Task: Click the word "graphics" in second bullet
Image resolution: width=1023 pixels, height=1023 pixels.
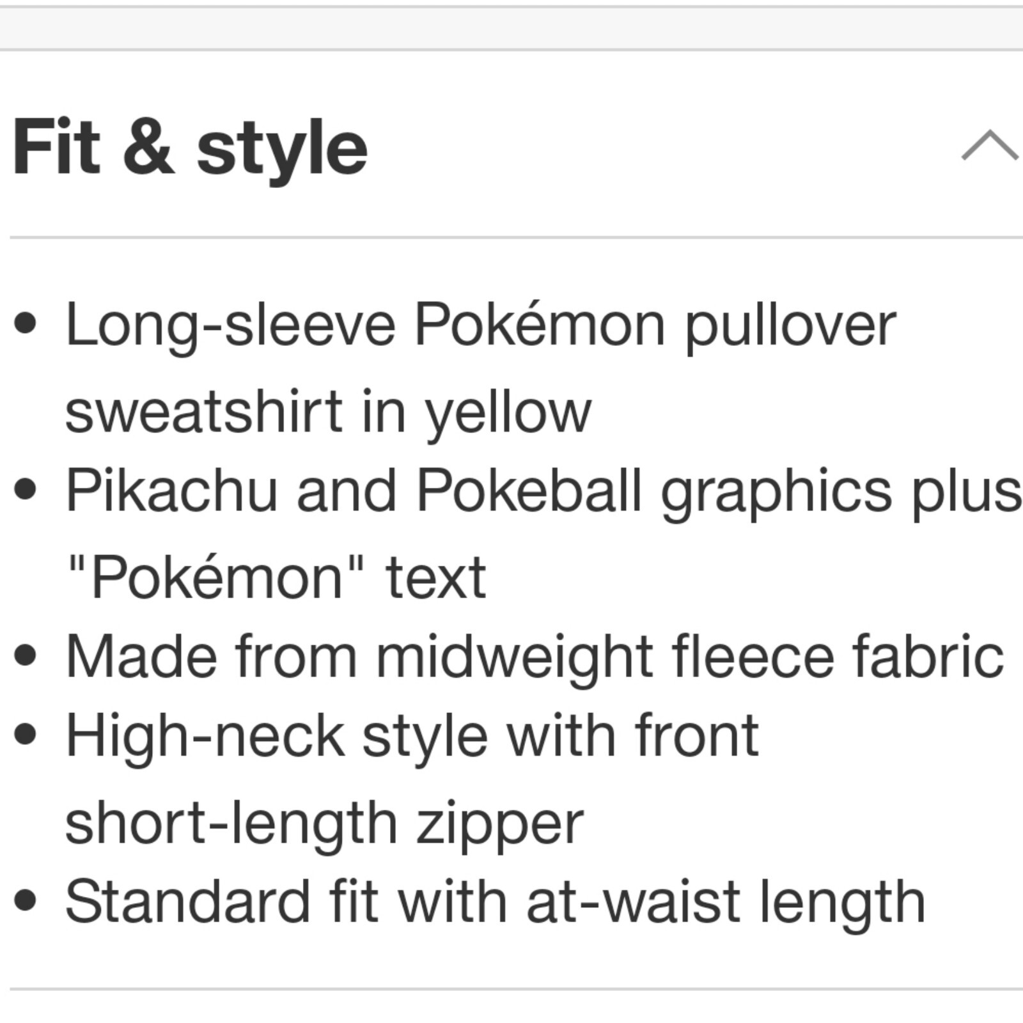Action: (x=776, y=491)
